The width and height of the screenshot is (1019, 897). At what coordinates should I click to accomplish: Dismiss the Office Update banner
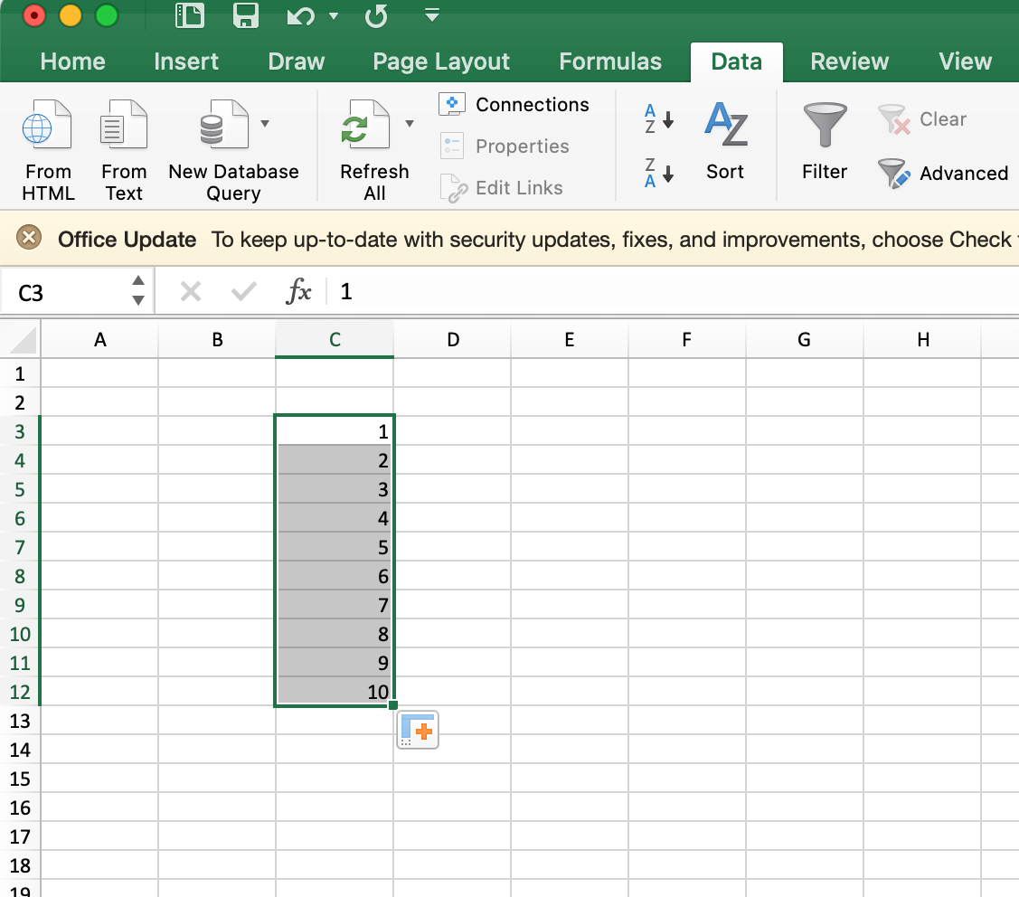point(29,237)
